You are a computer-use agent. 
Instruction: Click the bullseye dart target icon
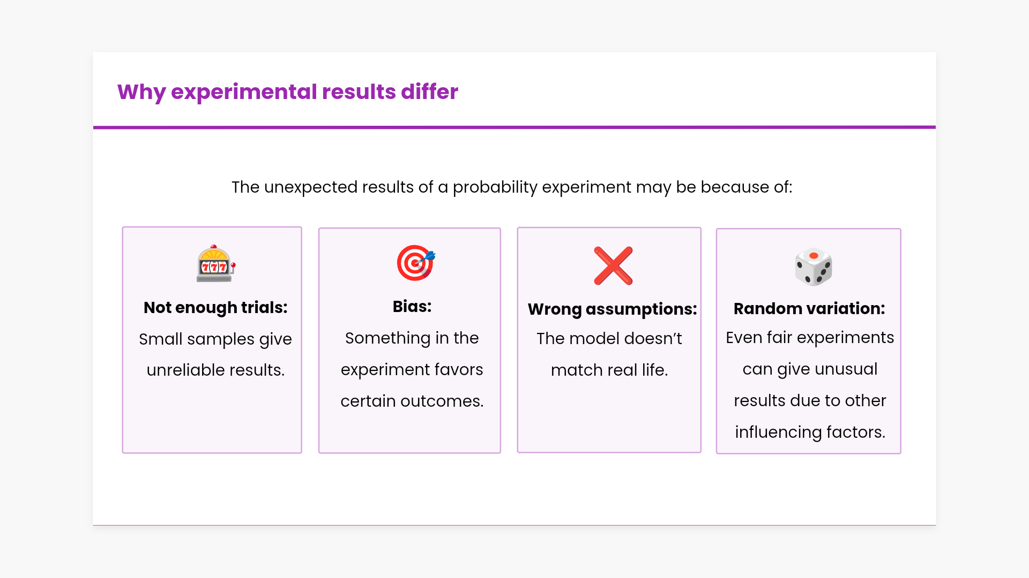point(415,263)
